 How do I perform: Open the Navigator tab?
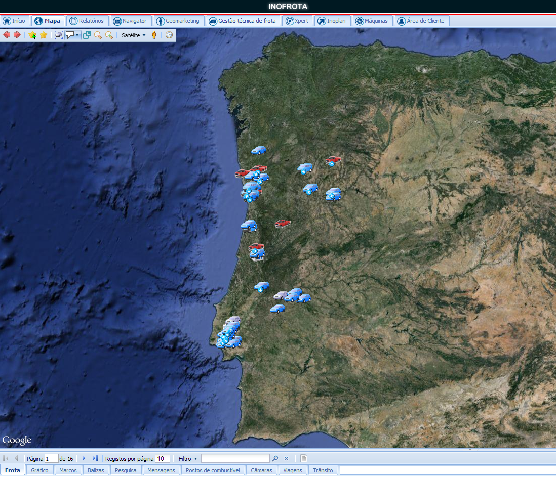pyautogui.click(x=131, y=21)
